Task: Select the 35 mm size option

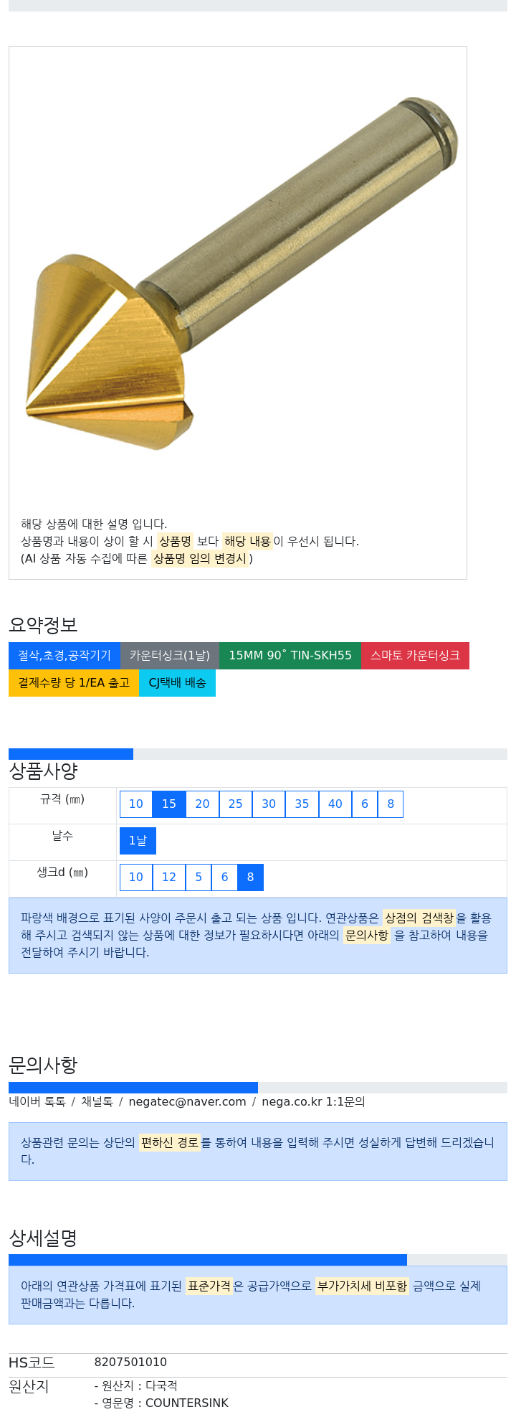Action: 302,804
